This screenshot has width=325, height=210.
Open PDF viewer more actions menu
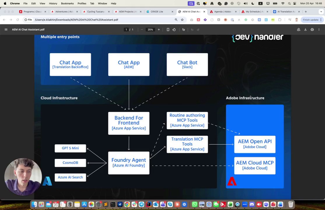pos(319,29)
